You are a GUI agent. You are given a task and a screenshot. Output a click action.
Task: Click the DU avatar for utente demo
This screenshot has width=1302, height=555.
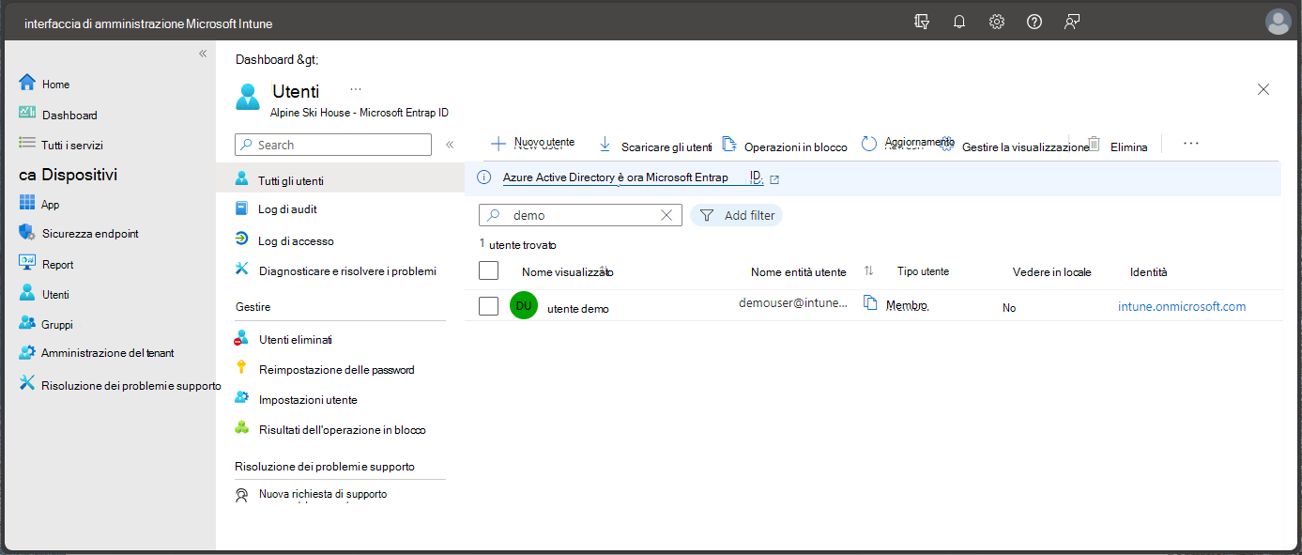pyautogui.click(x=524, y=305)
